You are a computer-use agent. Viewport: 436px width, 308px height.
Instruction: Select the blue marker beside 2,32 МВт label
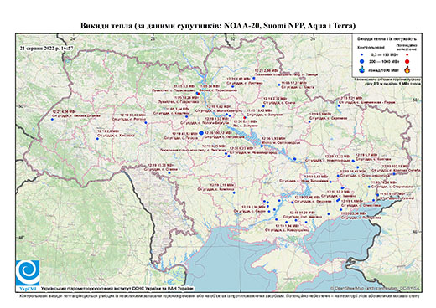(263, 106)
